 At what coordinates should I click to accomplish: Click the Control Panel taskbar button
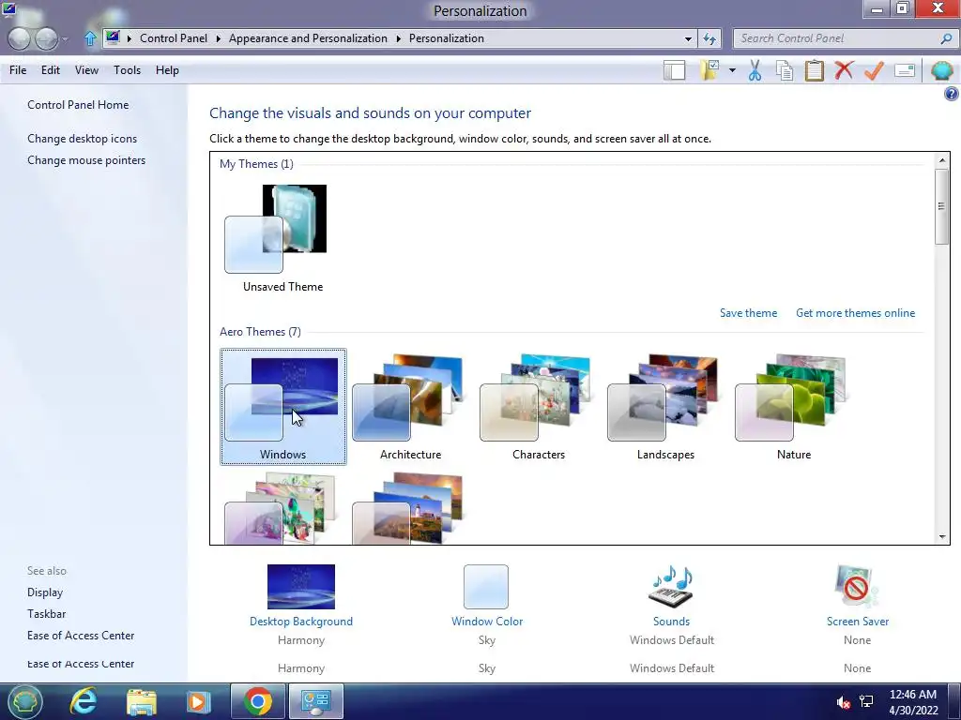click(x=316, y=701)
